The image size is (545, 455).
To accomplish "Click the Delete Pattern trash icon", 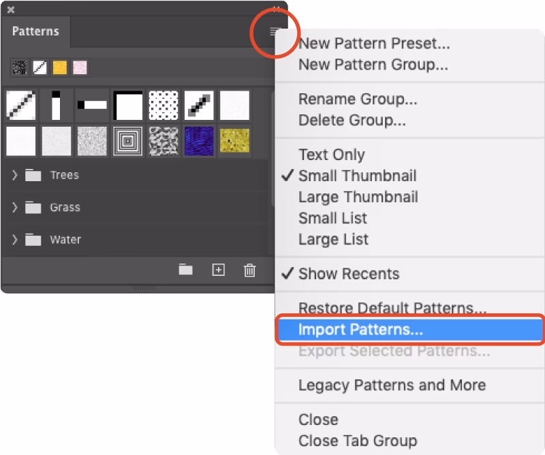I will [249, 270].
